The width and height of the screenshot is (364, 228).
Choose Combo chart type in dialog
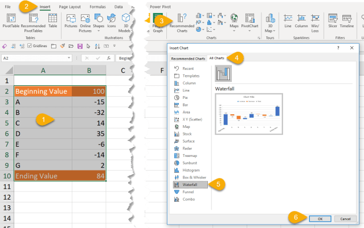(189, 199)
